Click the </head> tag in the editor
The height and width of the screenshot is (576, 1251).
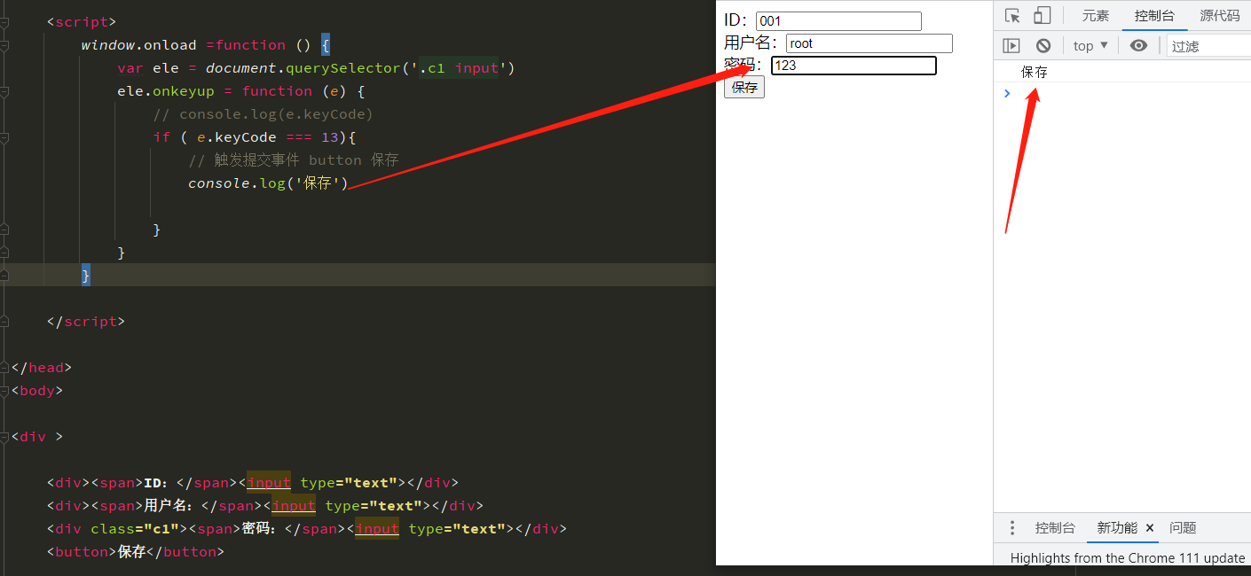[x=42, y=368]
